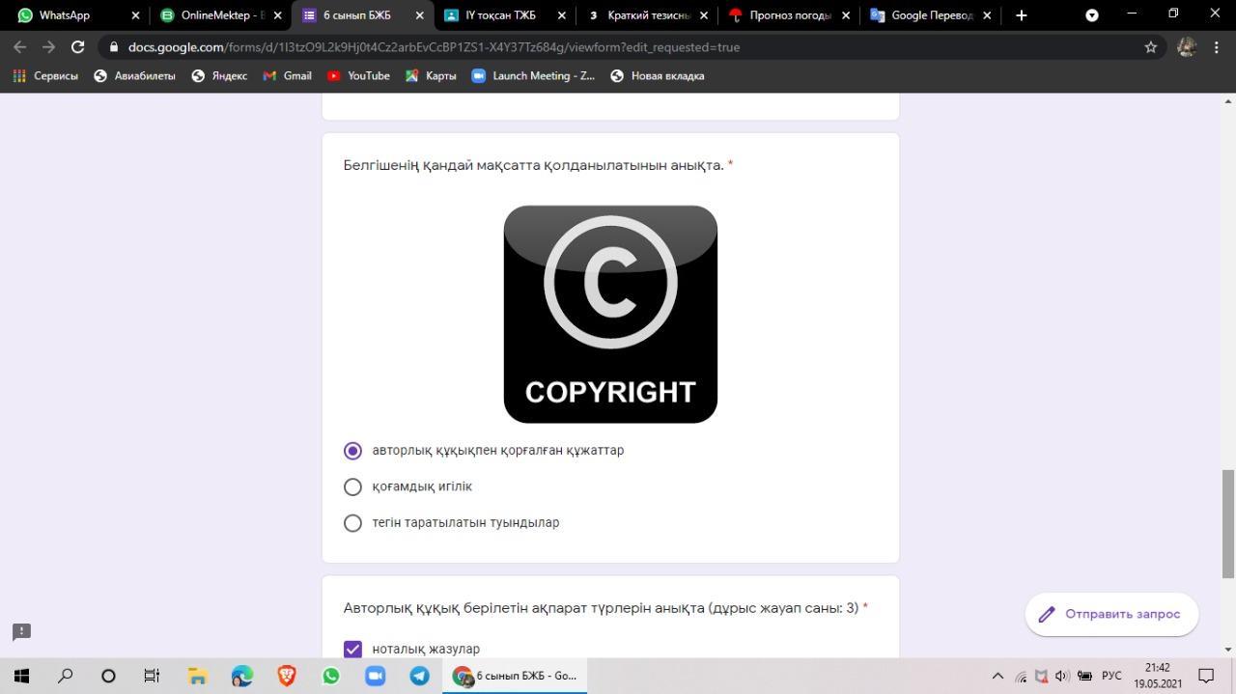This screenshot has height=694, width=1236.
Task: Close the WhatsApp tab
Action: point(135,15)
